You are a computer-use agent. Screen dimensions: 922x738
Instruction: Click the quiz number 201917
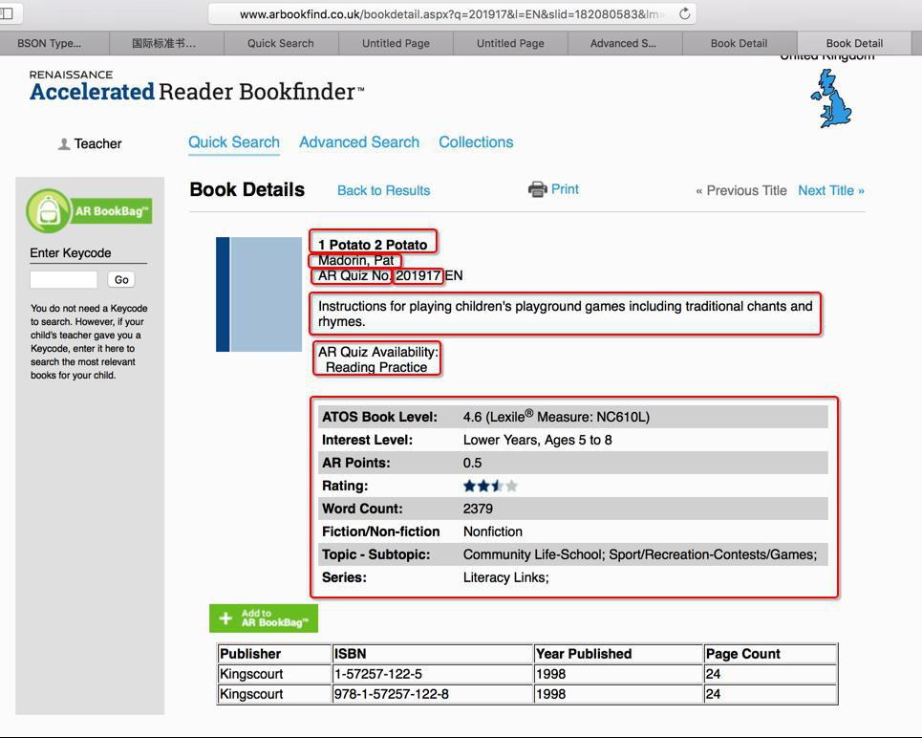pos(418,275)
